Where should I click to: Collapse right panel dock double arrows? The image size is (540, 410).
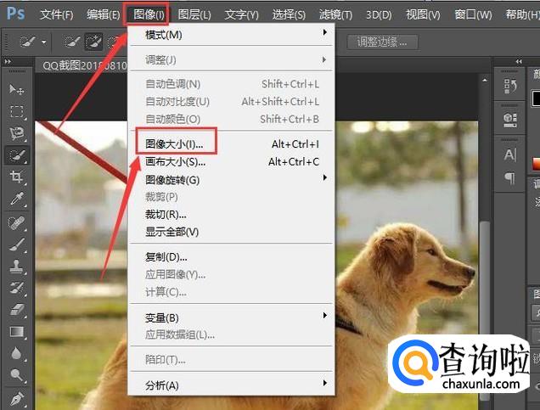point(519,61)
